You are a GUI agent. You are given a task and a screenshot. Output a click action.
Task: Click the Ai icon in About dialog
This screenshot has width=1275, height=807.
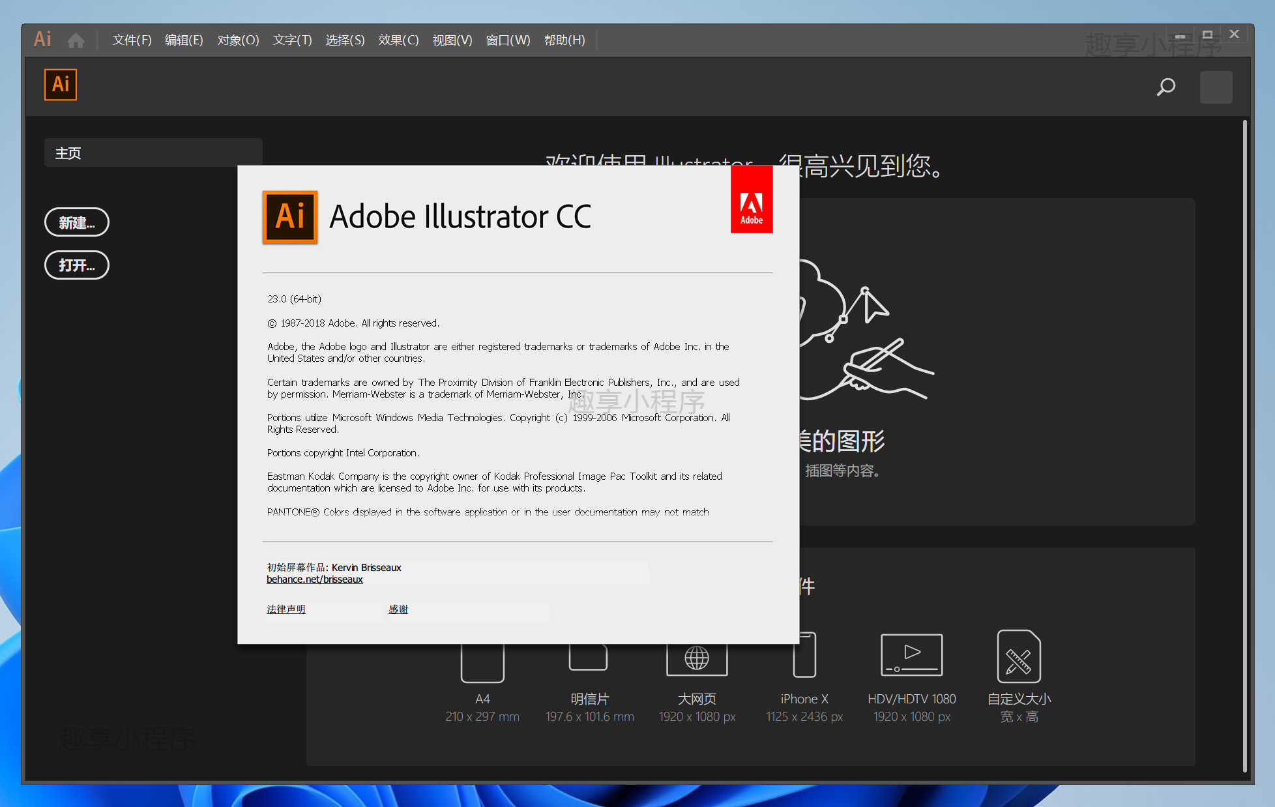290,217
